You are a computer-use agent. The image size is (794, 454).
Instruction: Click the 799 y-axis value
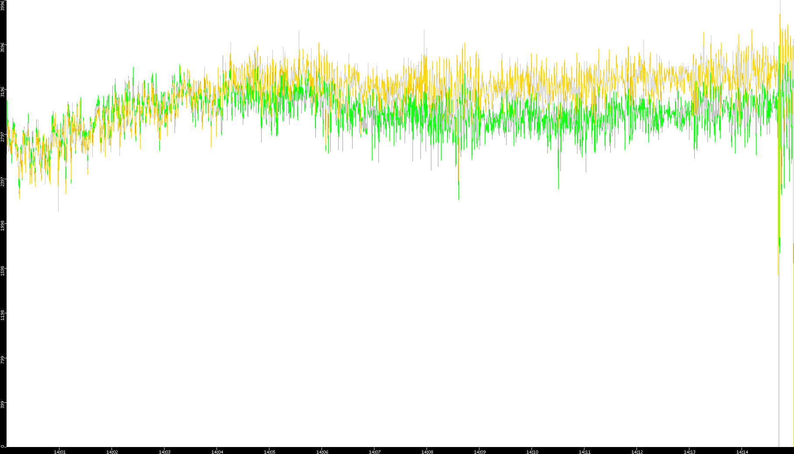(x=3, y=360)
